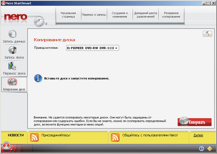Click the hand-on-page favorites round icon
This screenshot has width=217, height=154.
[39, 22]
